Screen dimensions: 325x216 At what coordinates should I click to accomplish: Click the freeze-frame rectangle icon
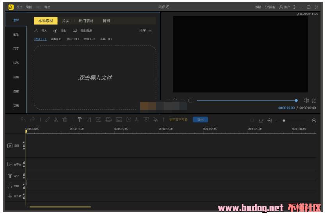(119, 120)
